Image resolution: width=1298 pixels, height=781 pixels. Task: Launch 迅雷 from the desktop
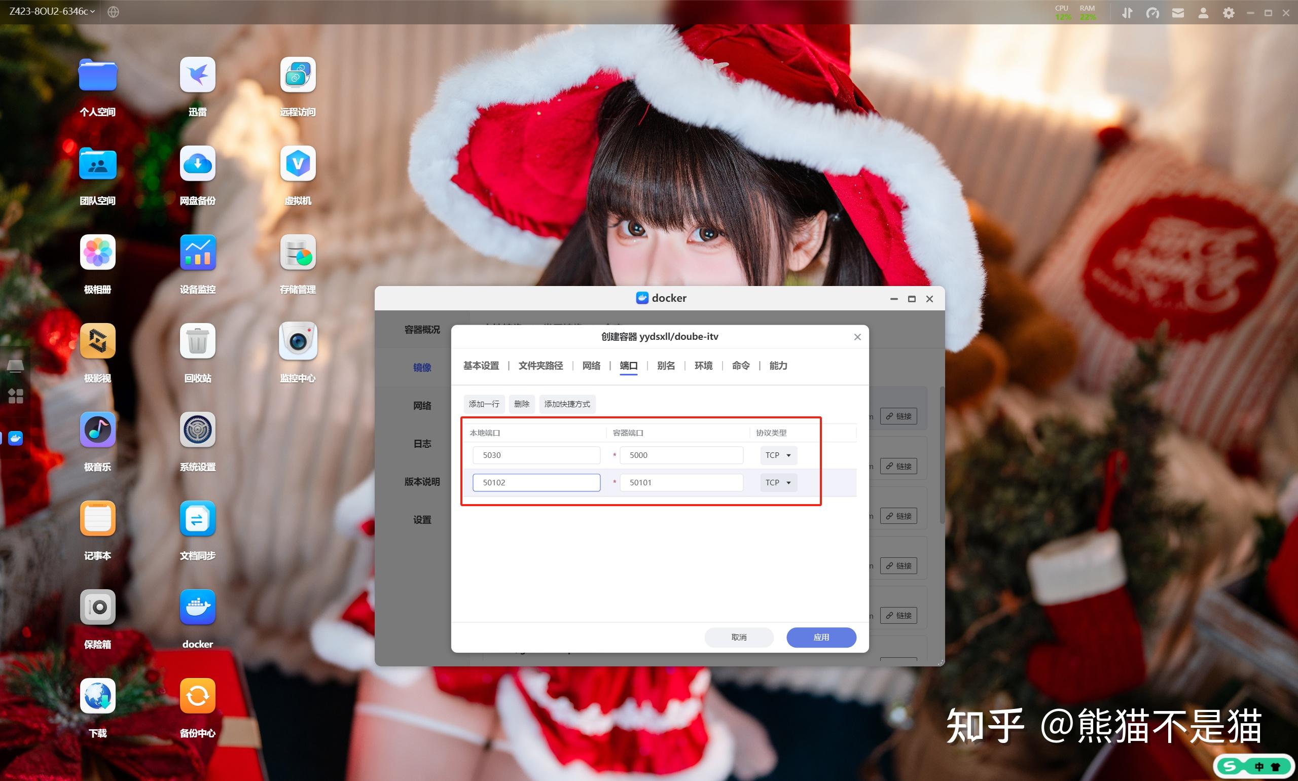click(x=197, y=75)
